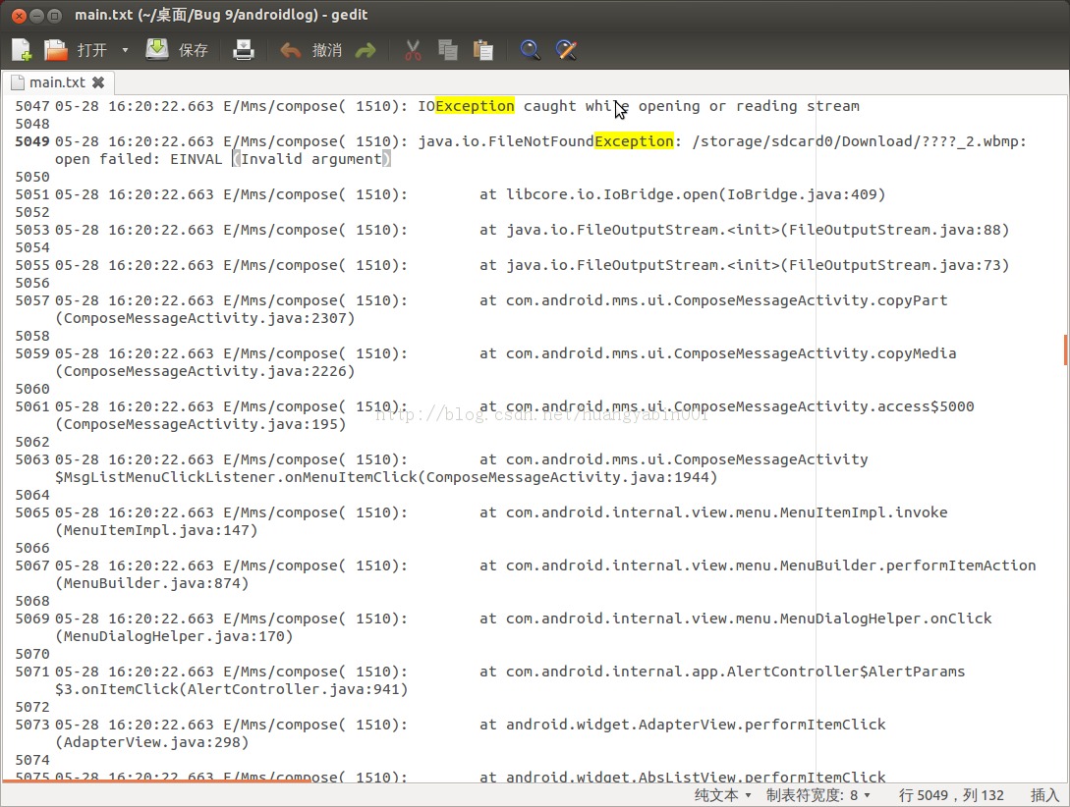The image size is (1070, 807).
Task: Click 'libcore.io.IoBridge.open(IoBridge.java:409)' text
Action: pos(696,195)
